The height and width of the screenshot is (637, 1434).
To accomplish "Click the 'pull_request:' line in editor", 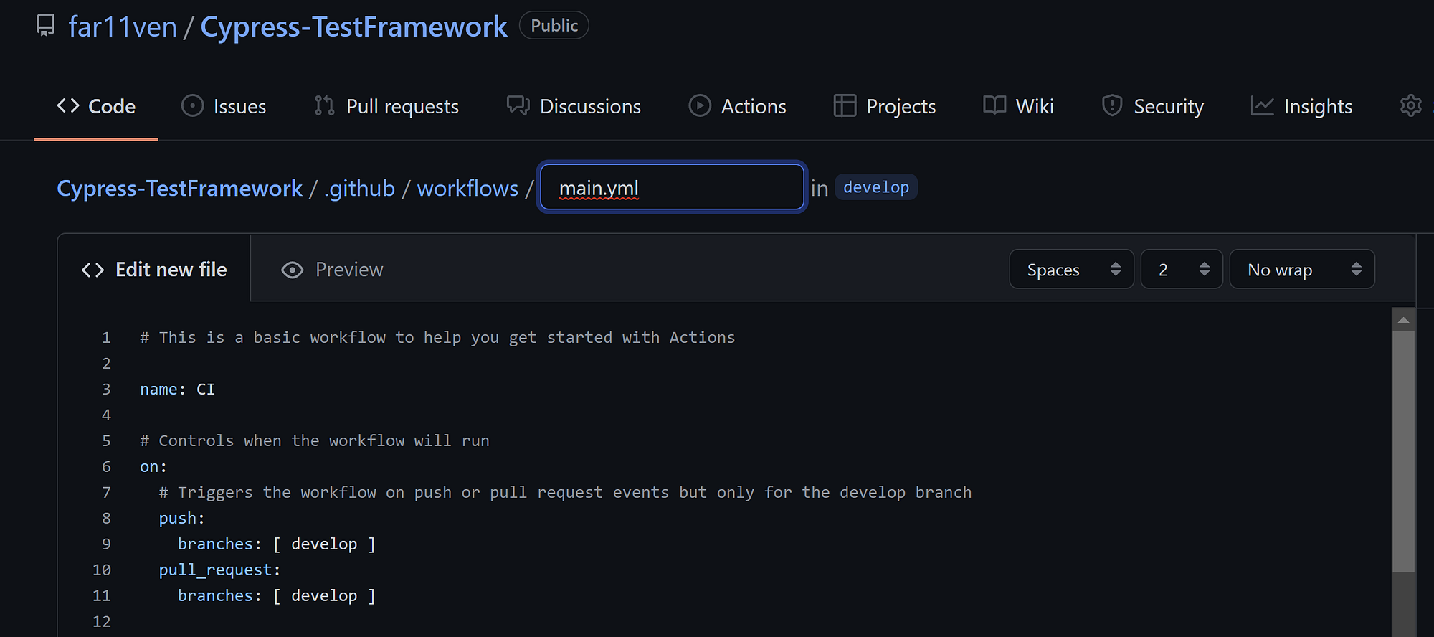I will 219,570.
